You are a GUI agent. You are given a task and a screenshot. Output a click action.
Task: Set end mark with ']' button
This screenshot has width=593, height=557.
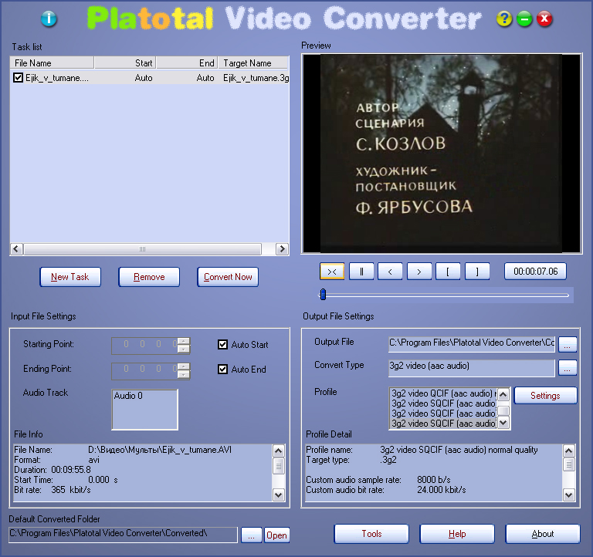477,272
